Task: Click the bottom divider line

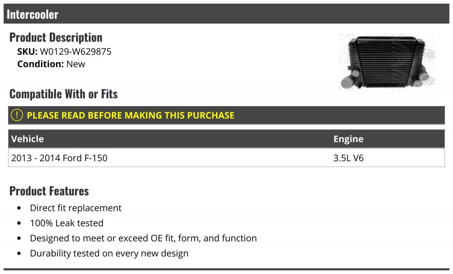Action: 226,269
